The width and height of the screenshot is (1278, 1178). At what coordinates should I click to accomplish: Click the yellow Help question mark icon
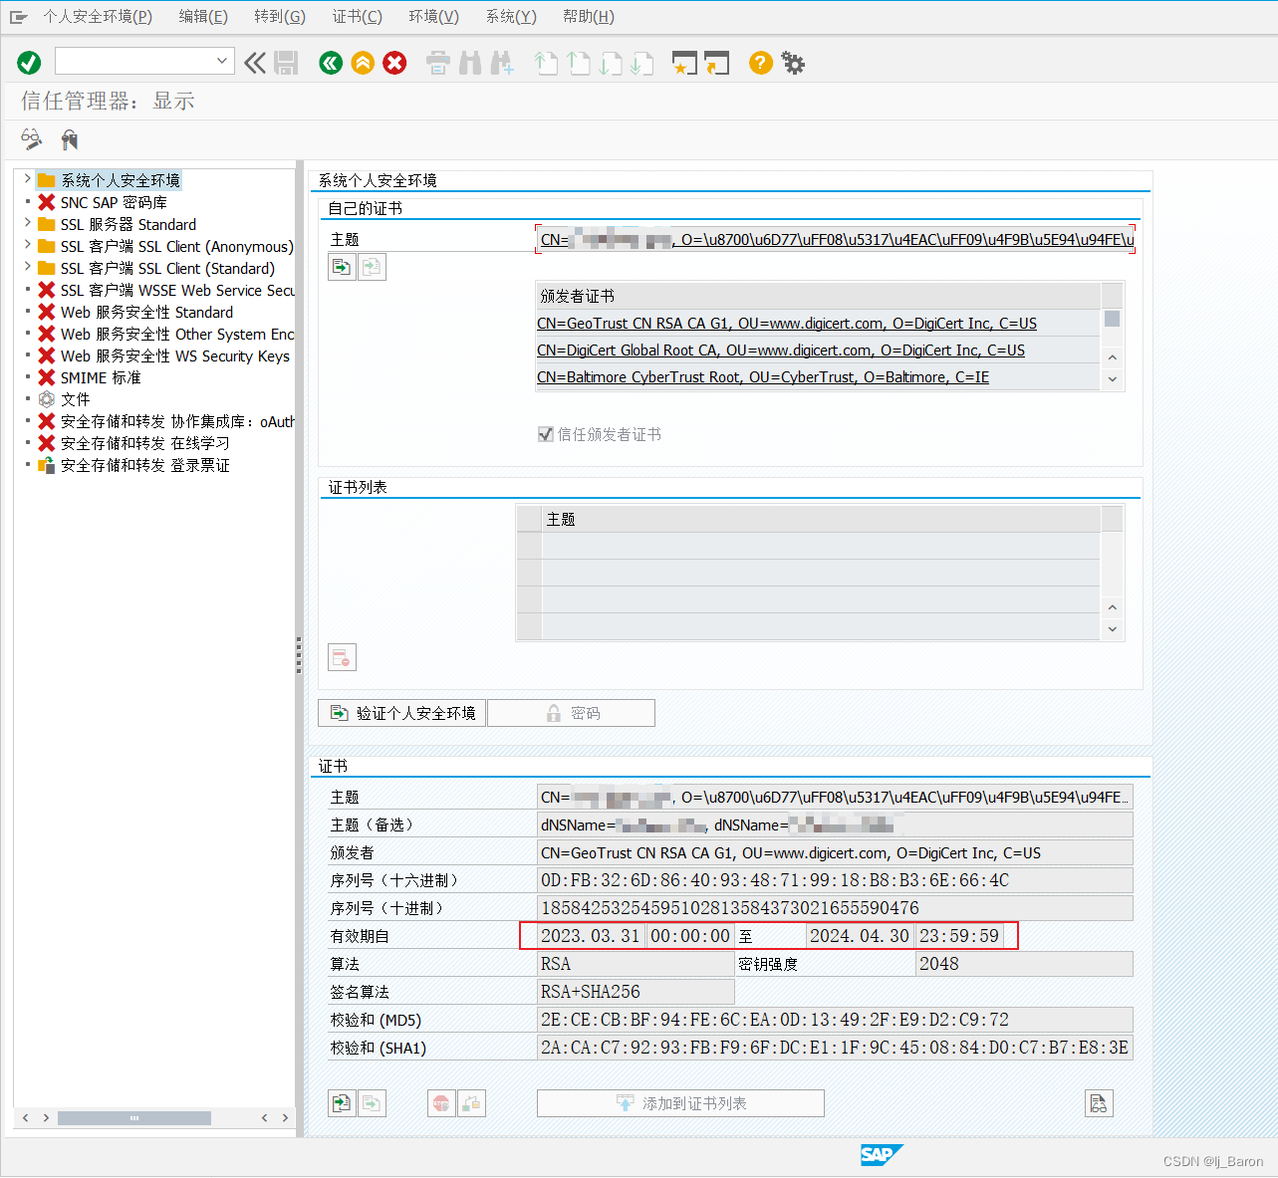pyautogui.click(x=761, y=63)
